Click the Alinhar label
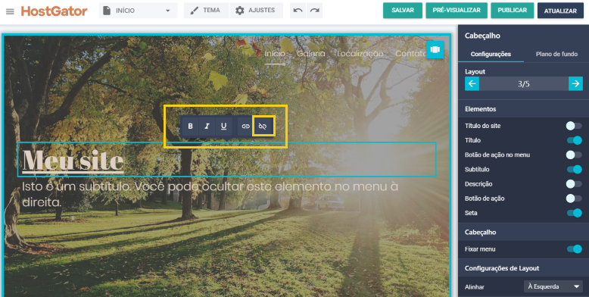The height and width of the screenshot is (297, 589). [475, 287]
